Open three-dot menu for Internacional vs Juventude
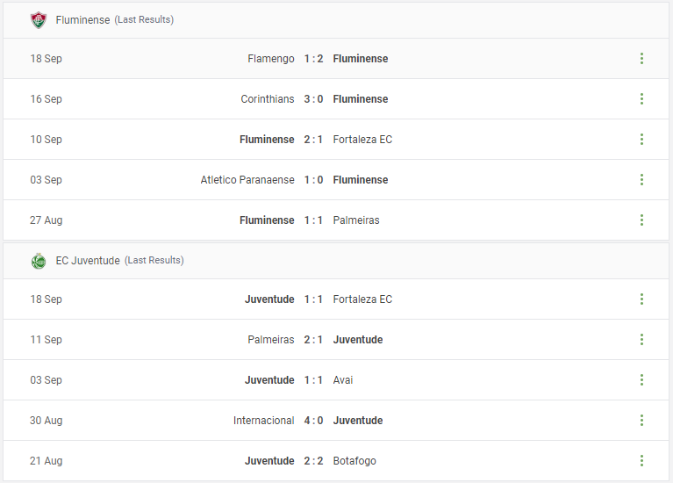 (641, 421)
